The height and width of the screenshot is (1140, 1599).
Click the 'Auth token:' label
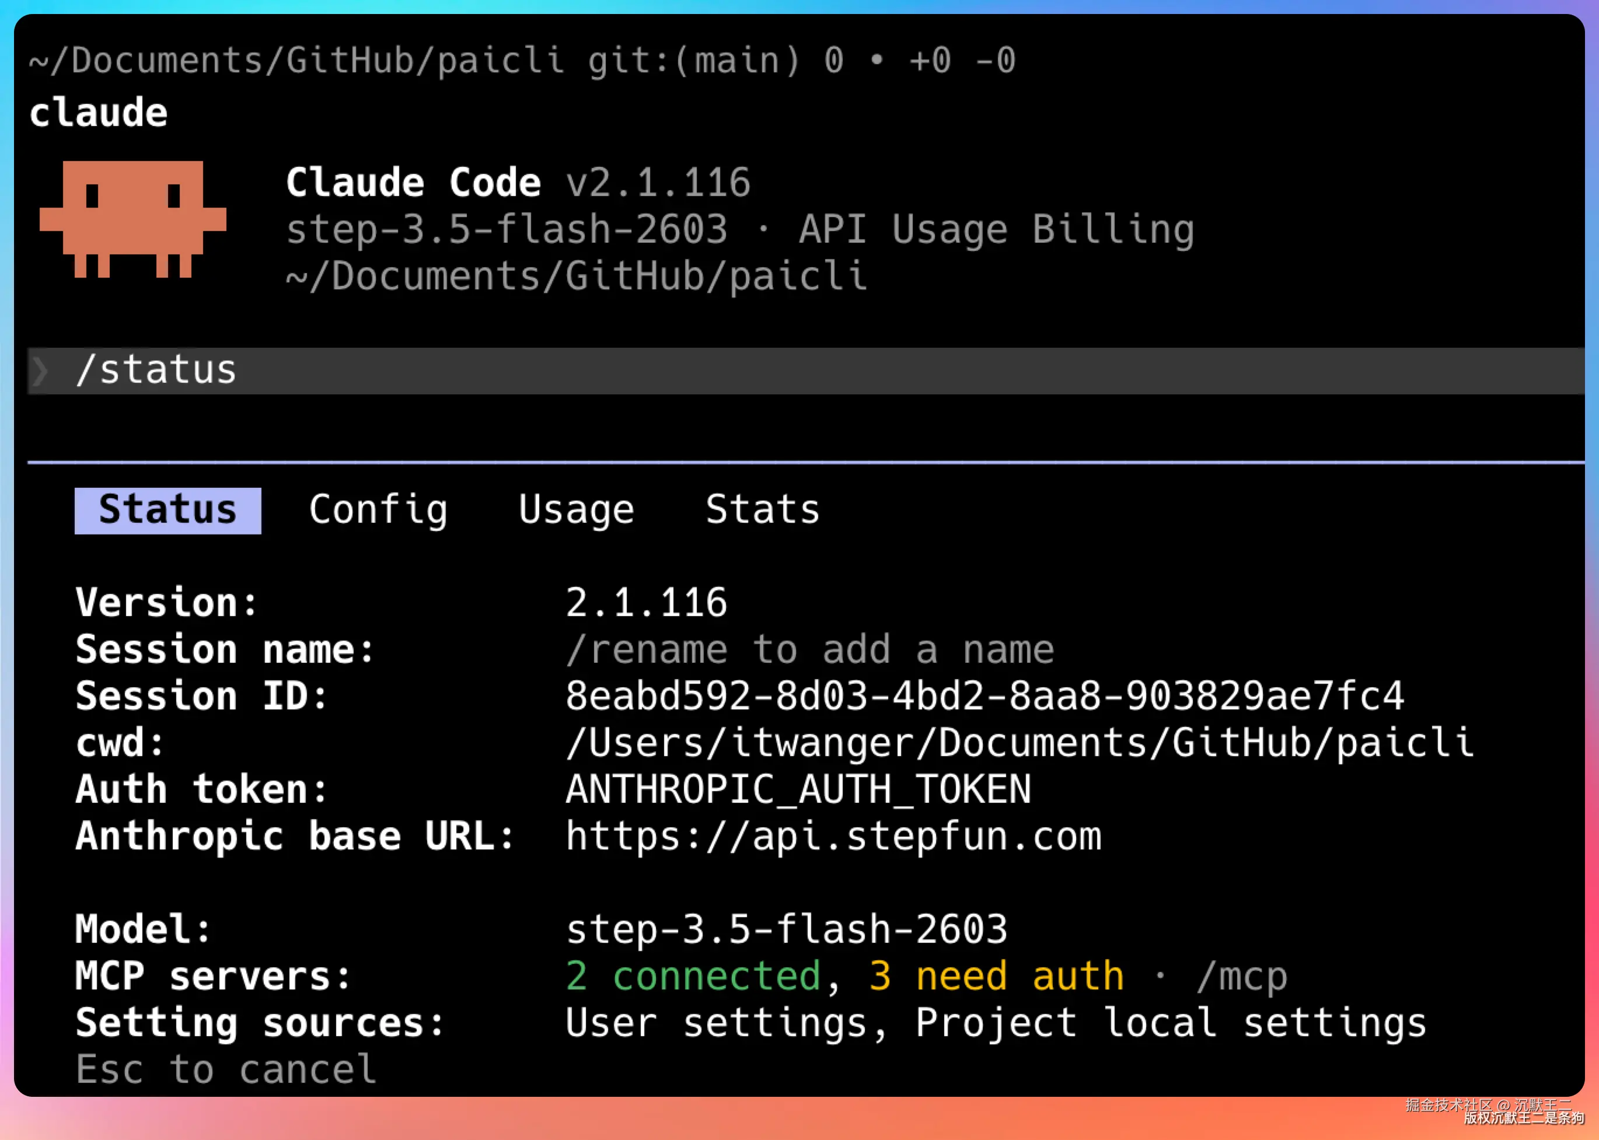[203, 790]
